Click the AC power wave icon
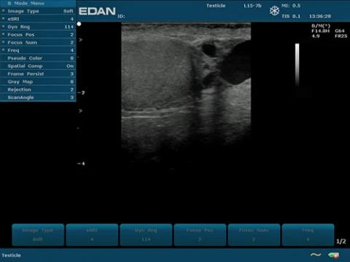Image resolution: width=350 pixels, height=262 pixels. pos(316,255)
